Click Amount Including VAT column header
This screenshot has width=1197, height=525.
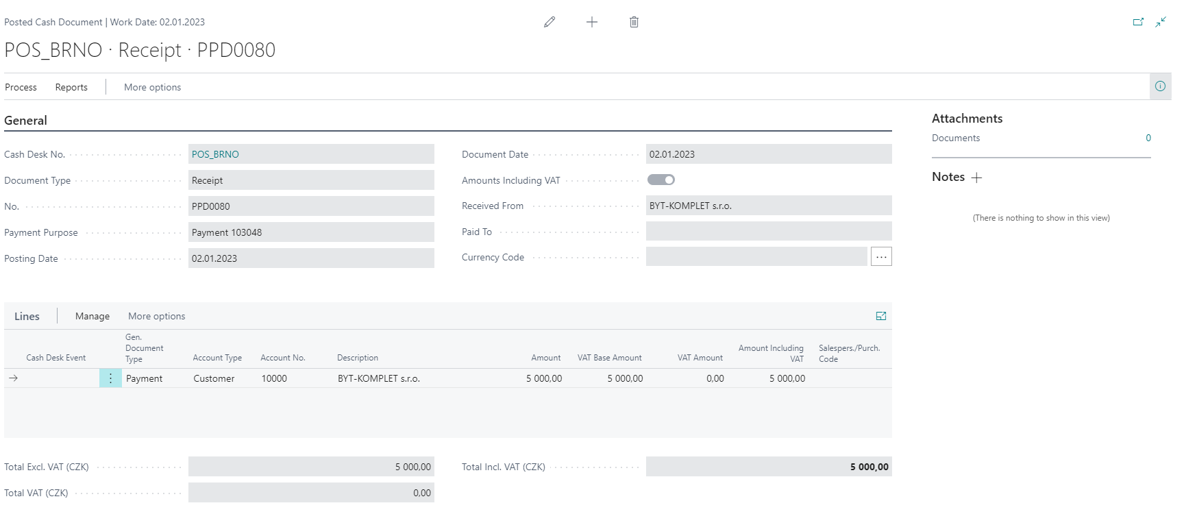pyautogui.click(x=771, y=354)
